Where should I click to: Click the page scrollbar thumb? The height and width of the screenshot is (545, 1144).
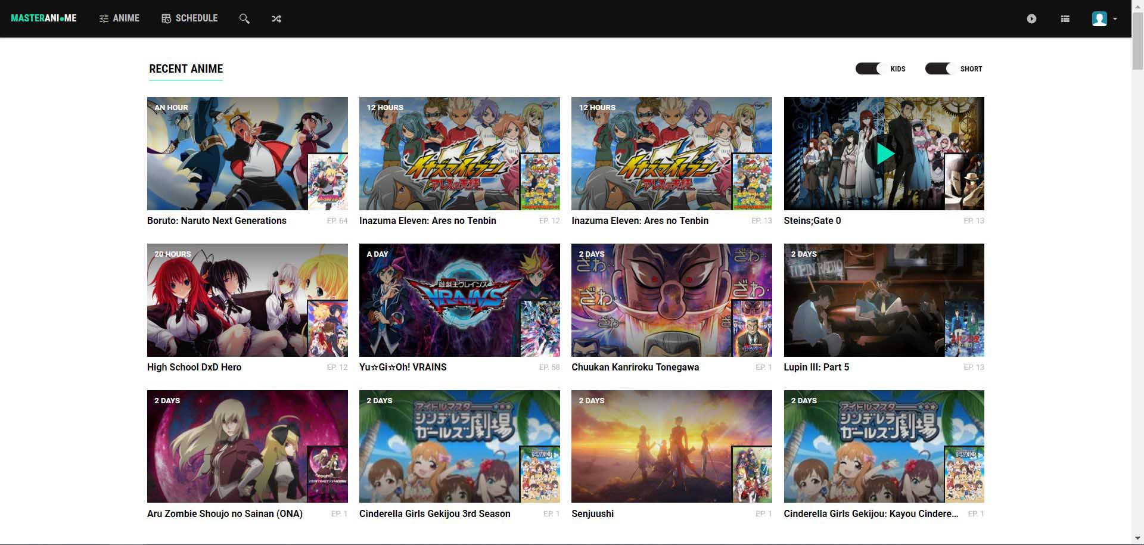coord(1137,42)
